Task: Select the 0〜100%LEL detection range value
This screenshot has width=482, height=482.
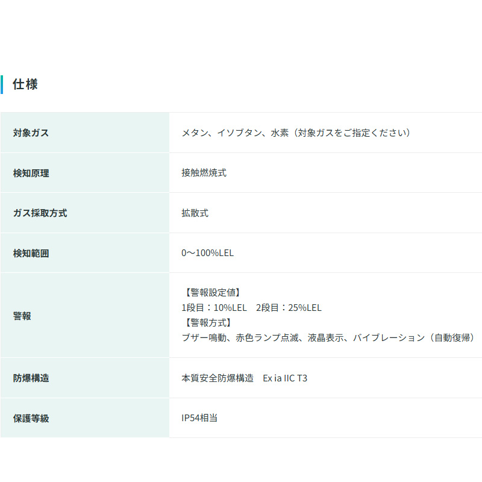Action: (207, 253)
